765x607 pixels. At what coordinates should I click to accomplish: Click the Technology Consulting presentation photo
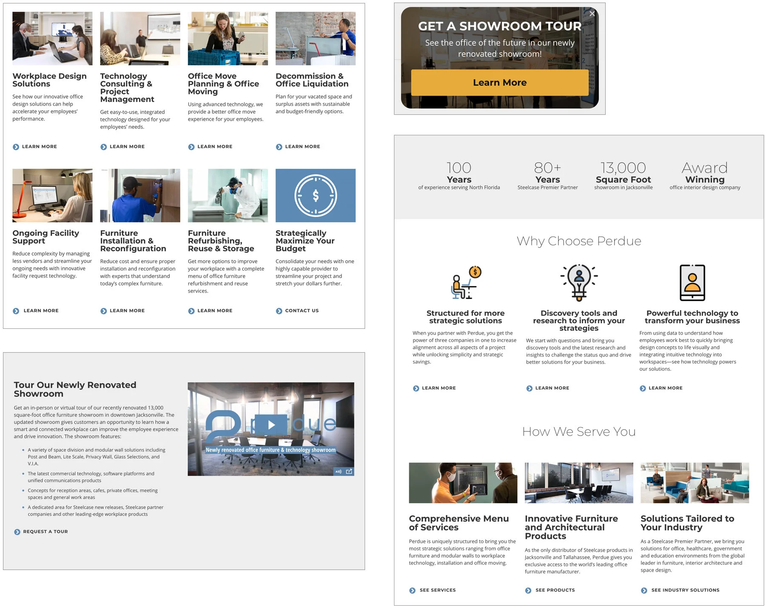pyautogui.click(x=140, y=38)
